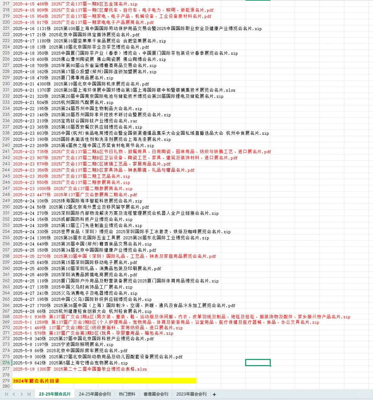The width and height of the screenshot is (373, 400).
Task: Click the 2025宁波国际照明展名片.zip entry
Action: point(63,344)
